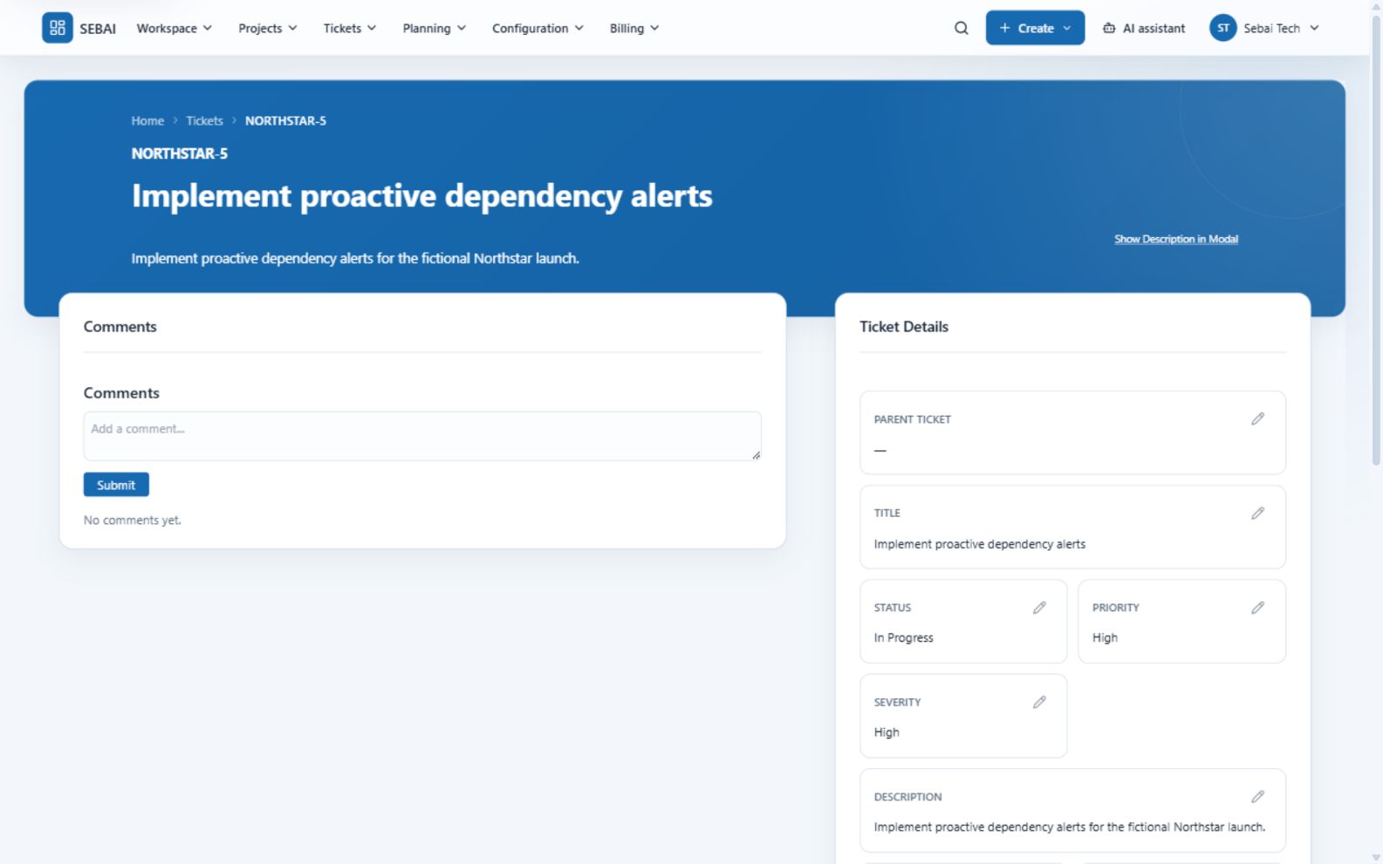Edit the Description field pencil icon
The width and height of the screenshot is (1383, 864).
click(1257, 796)
